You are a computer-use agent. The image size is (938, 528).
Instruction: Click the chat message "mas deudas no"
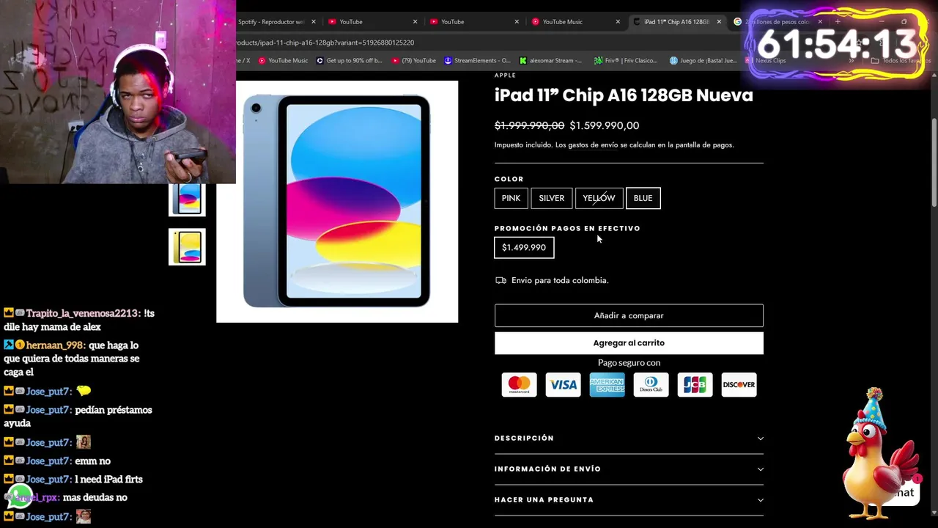point(95,498)
